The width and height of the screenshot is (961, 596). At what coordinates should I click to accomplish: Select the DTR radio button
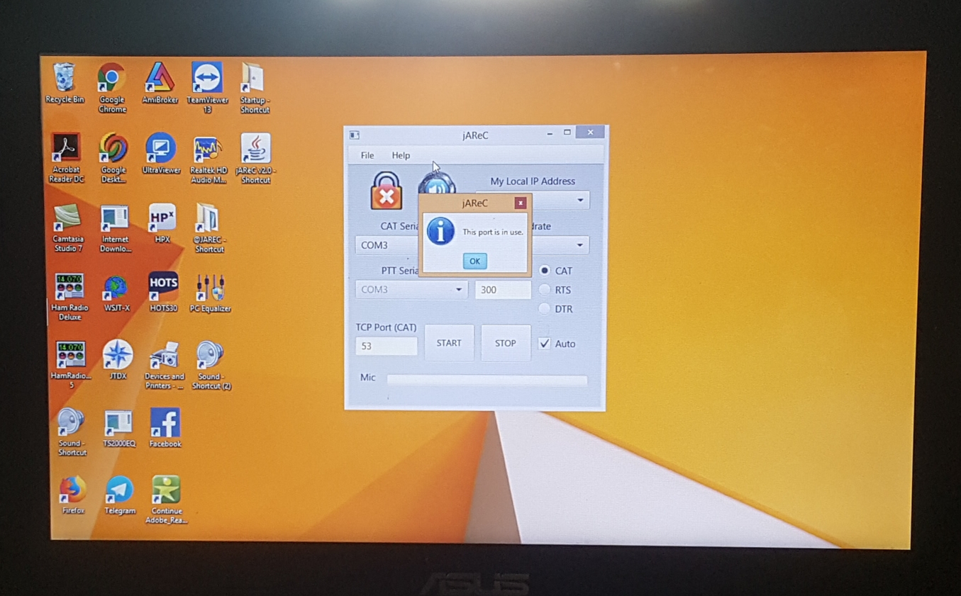[x=545, y=309]
